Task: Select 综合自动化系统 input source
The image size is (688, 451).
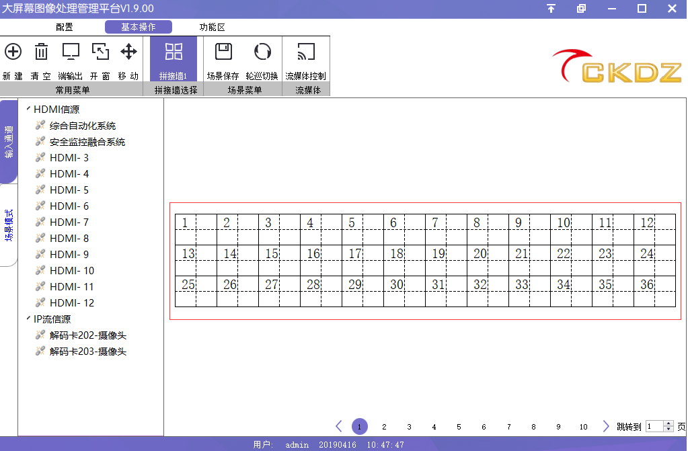Action: tap(82, 126)
